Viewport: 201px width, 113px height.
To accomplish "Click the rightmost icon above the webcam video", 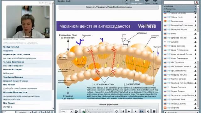I will click(x=50, y=3).
